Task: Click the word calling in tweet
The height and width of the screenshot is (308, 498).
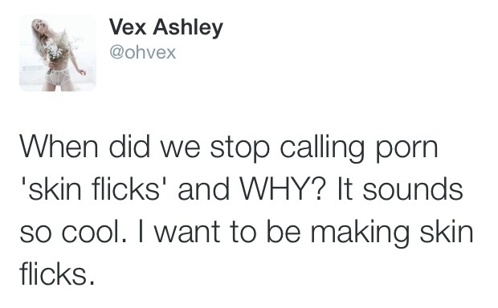Action: 322,148
